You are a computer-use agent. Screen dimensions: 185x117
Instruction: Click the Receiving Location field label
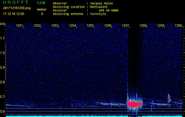pyautogui.click(x=69, y=7)
